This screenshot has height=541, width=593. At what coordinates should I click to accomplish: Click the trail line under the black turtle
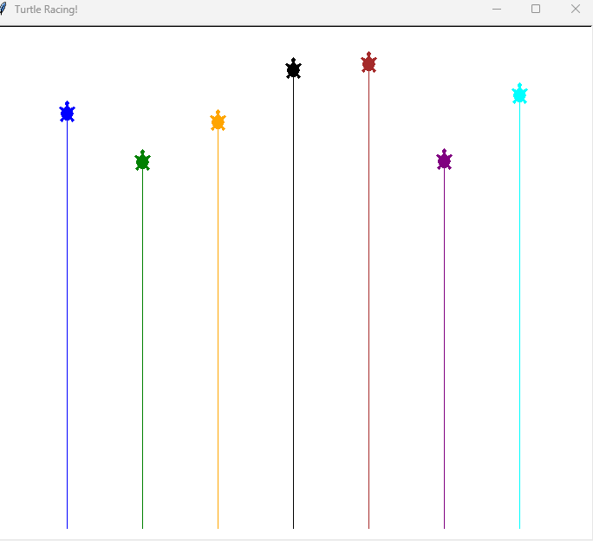point(293,303)
